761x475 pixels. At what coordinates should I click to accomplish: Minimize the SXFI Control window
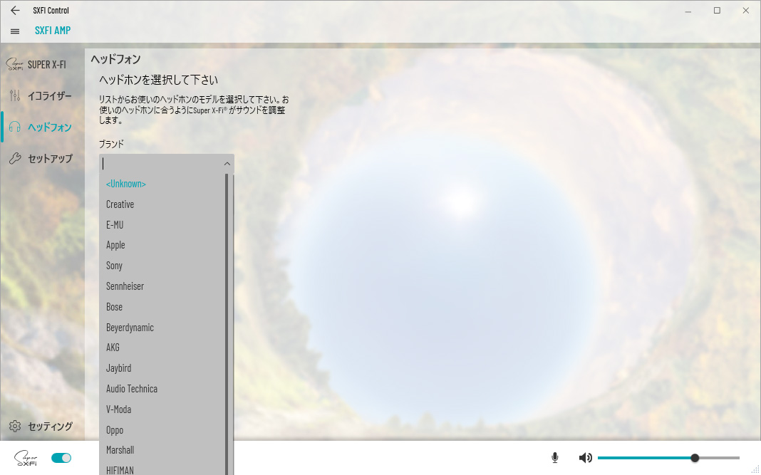(x=688, y=10)
